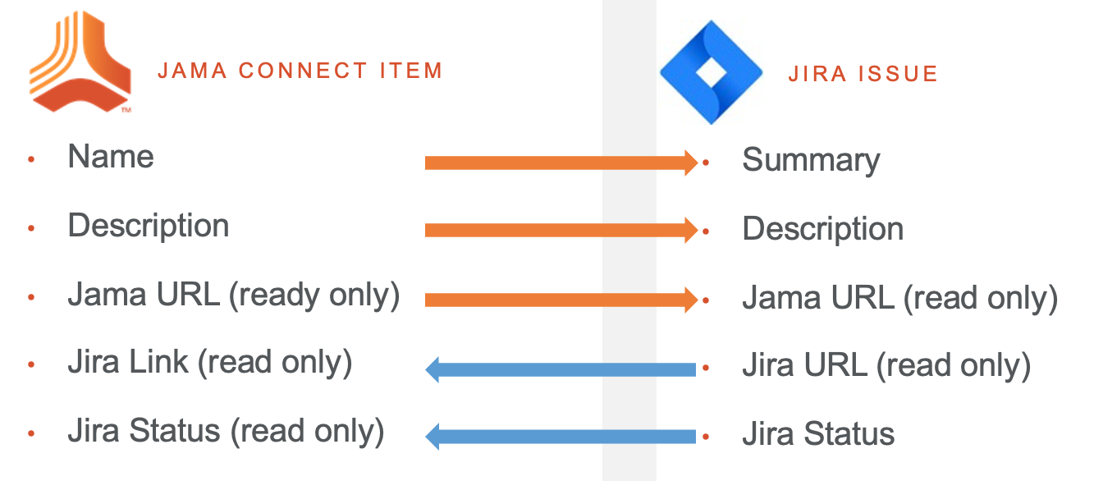Select the Summary field on Jira side
The image size is (1103, 481).
coord(811,160)
